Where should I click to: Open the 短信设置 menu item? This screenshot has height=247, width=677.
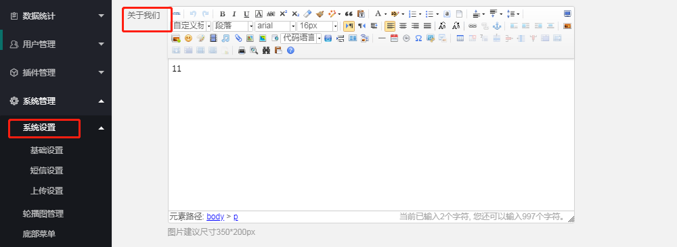[47, 171]
